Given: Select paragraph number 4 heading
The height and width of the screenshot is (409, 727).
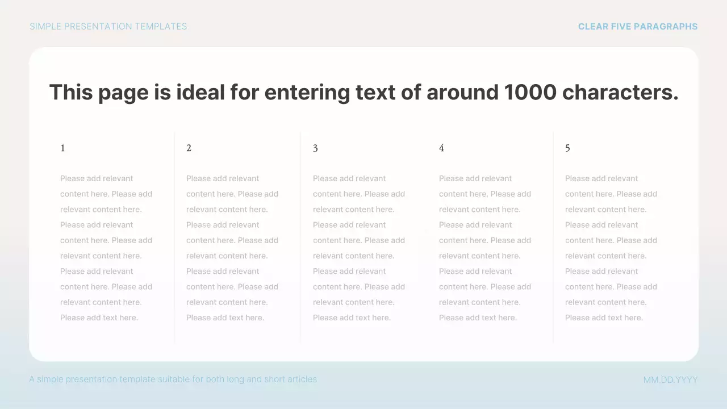Looking at the screenshot, I should point(441,148).
